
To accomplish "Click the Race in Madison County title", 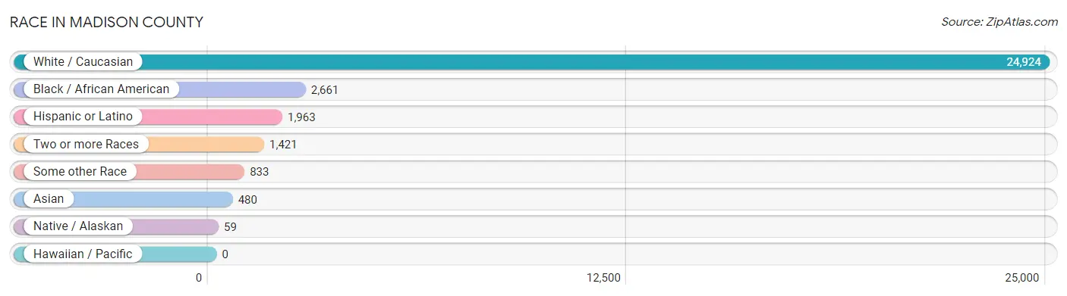I will [106, 22].
